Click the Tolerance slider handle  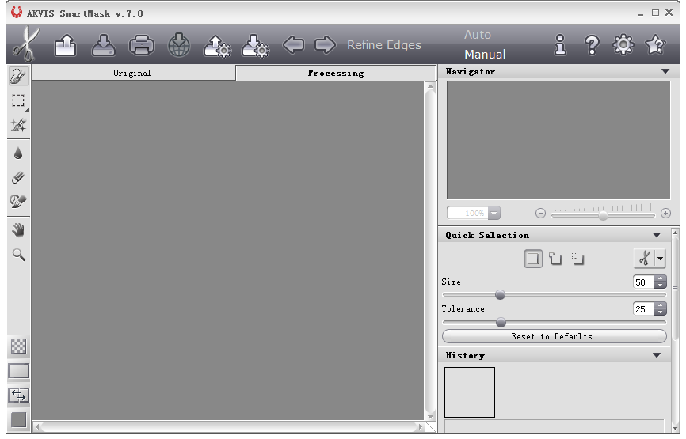click(501, 323)
